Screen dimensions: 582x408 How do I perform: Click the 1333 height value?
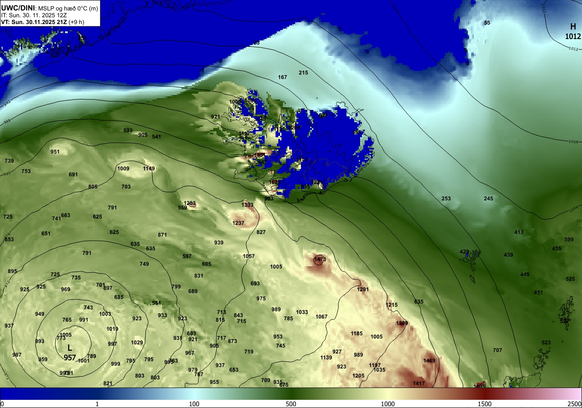point(247,205)
